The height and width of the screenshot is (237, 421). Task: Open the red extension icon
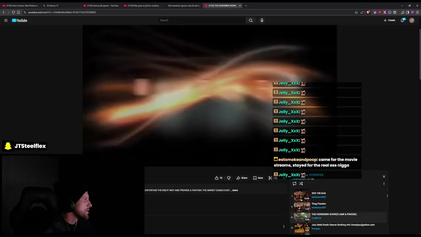tap(380, 12)
